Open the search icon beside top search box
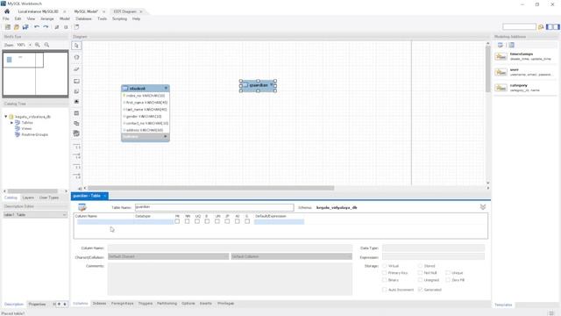Viewport: 561px width, 316px height. [541, 27]
